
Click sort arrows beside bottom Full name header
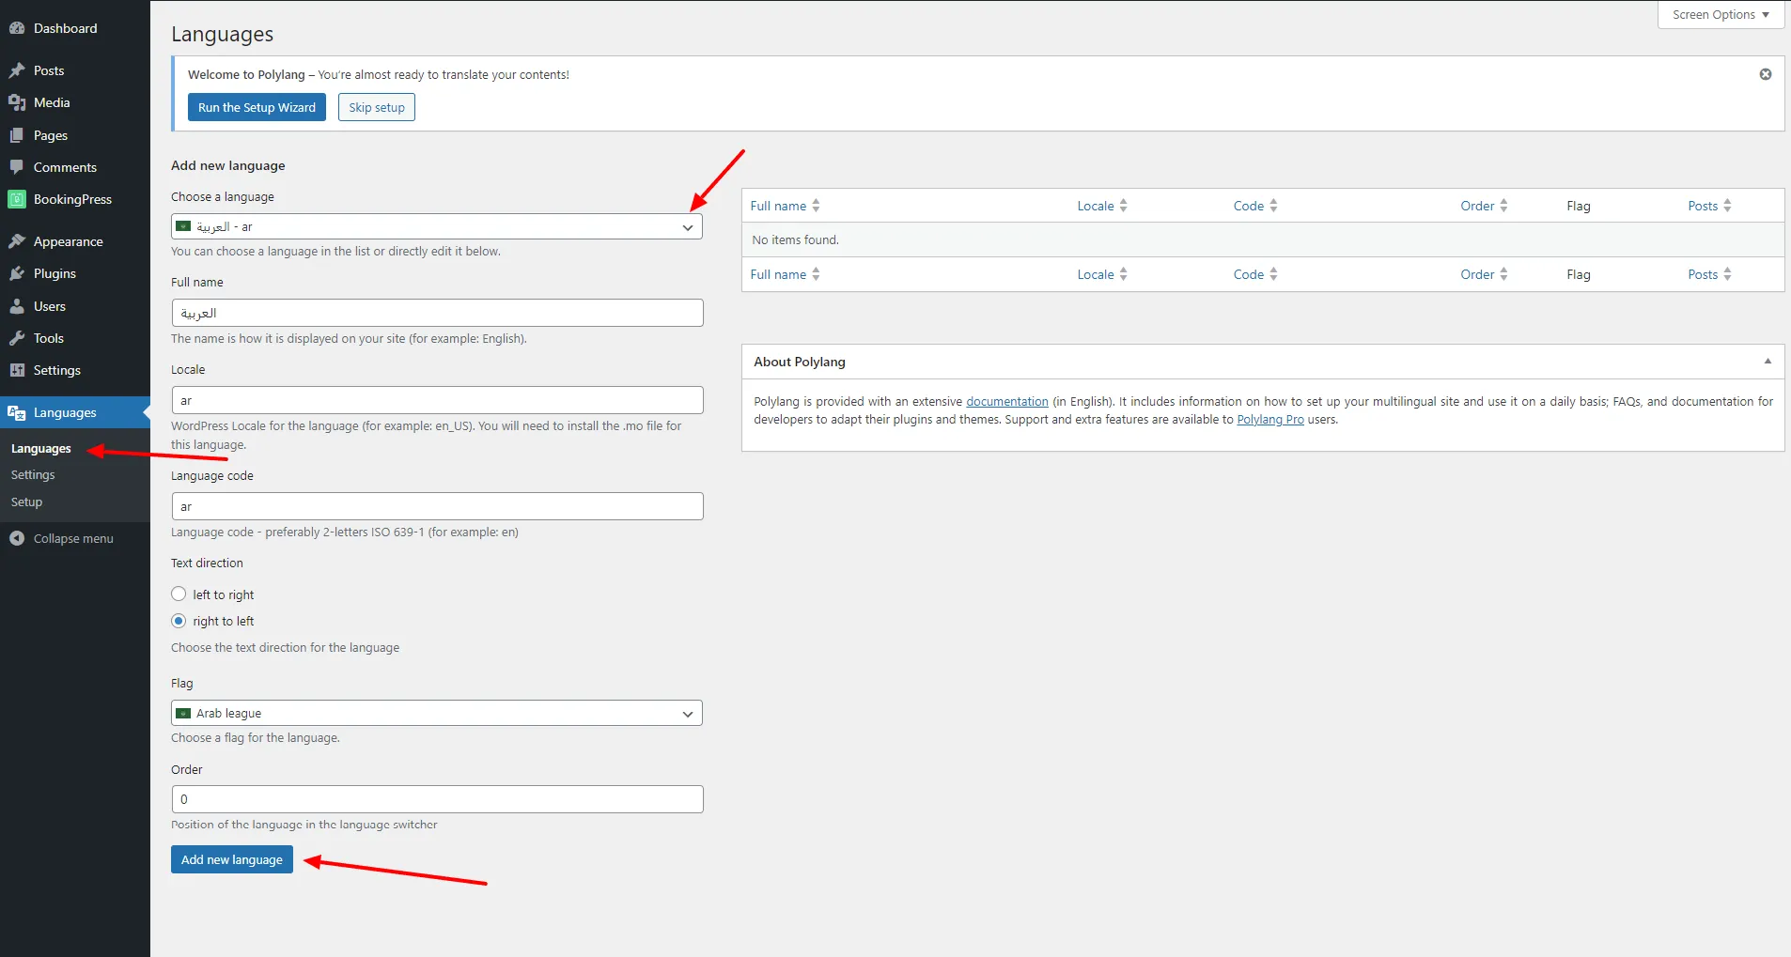point(816,274)
